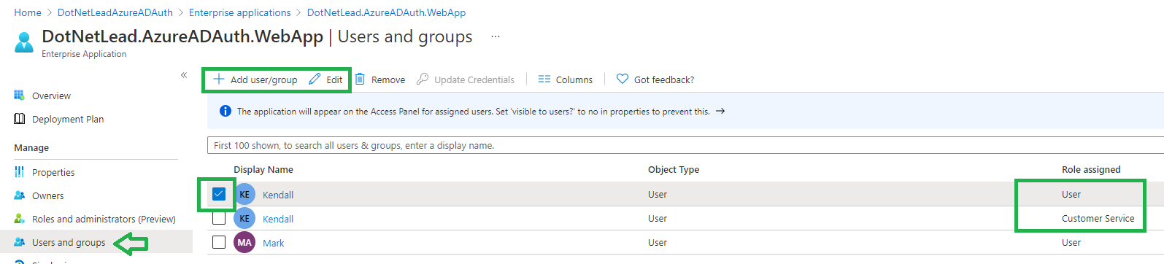Viewport: 1164px width, 264px height.
Task: Click Got feedback? button
Action: (x=655, y=79)
